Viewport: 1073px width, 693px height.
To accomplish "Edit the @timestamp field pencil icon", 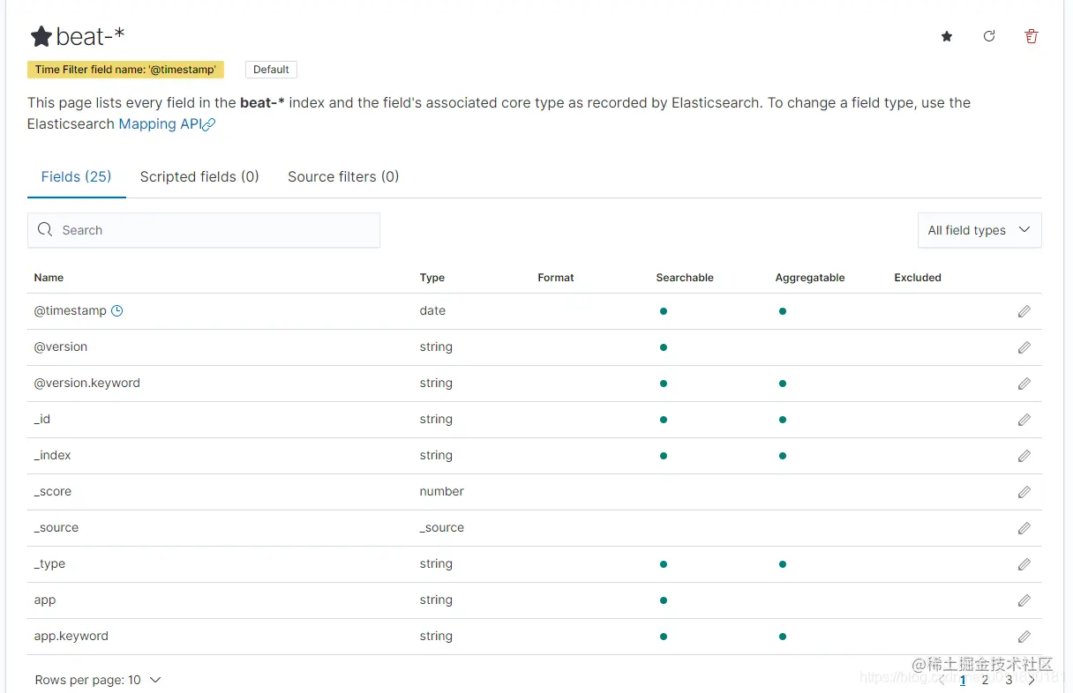I will pos(1024,311).
